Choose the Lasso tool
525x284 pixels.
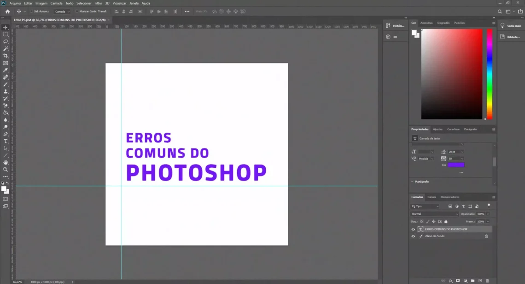click(6, 41)
